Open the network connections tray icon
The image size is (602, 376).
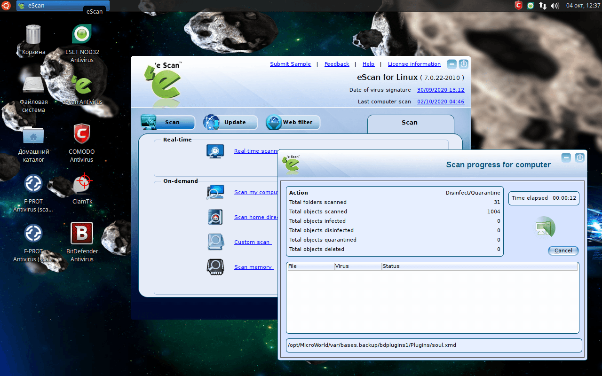543,6
